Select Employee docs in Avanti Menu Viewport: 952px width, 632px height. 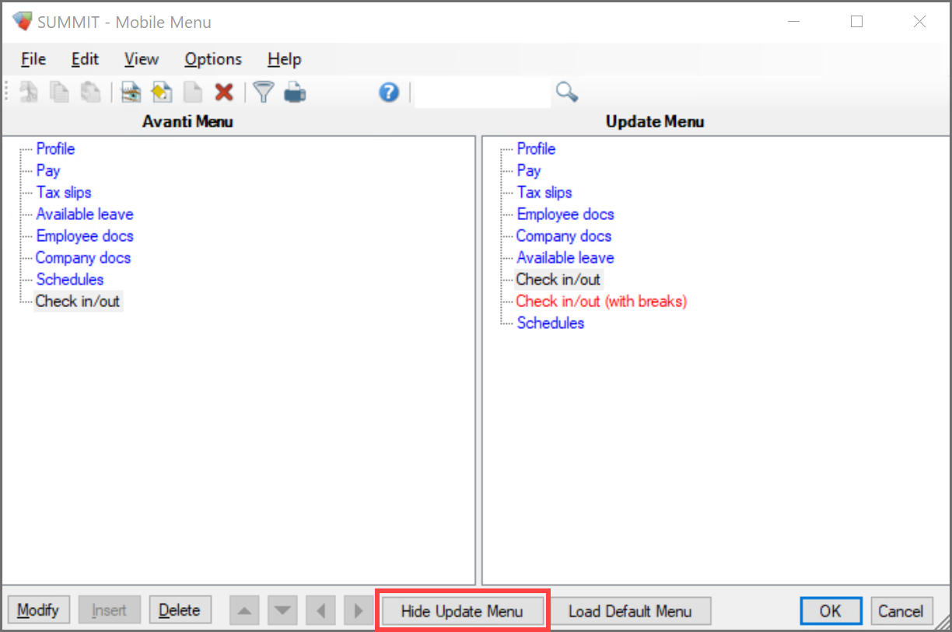click(85, 236)
